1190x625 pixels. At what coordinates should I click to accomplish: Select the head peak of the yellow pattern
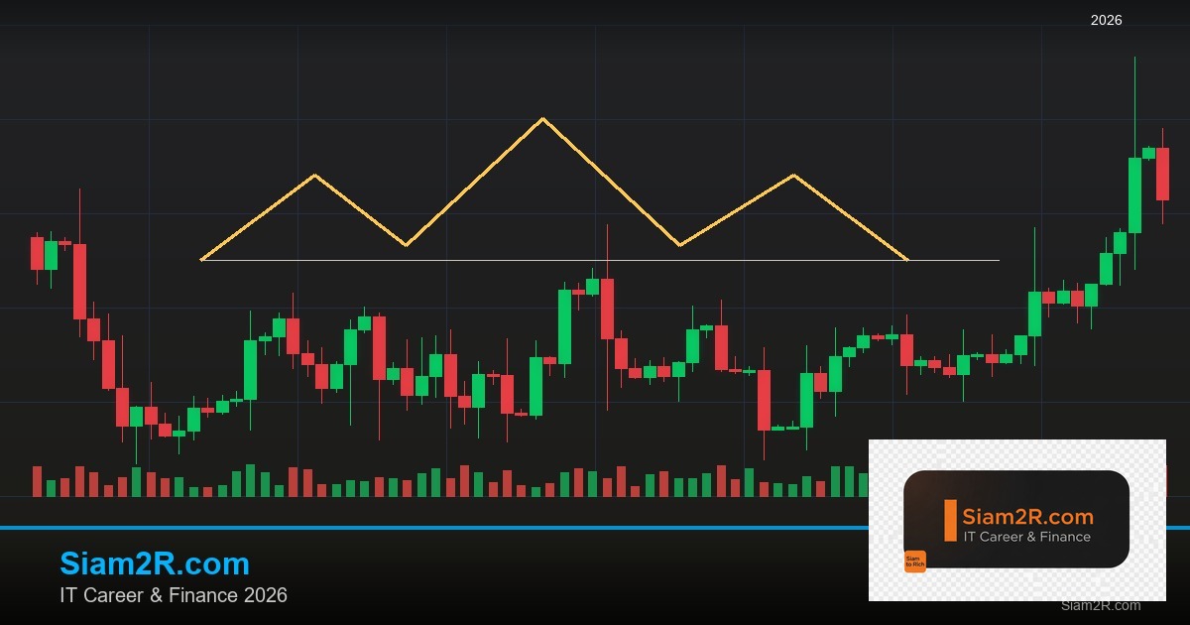pyautogui.click(x=542, y=119)
